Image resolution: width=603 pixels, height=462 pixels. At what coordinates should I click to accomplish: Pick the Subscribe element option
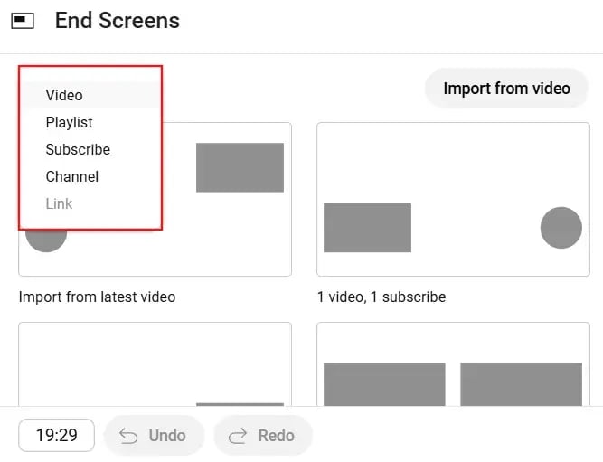click(78, 149)
